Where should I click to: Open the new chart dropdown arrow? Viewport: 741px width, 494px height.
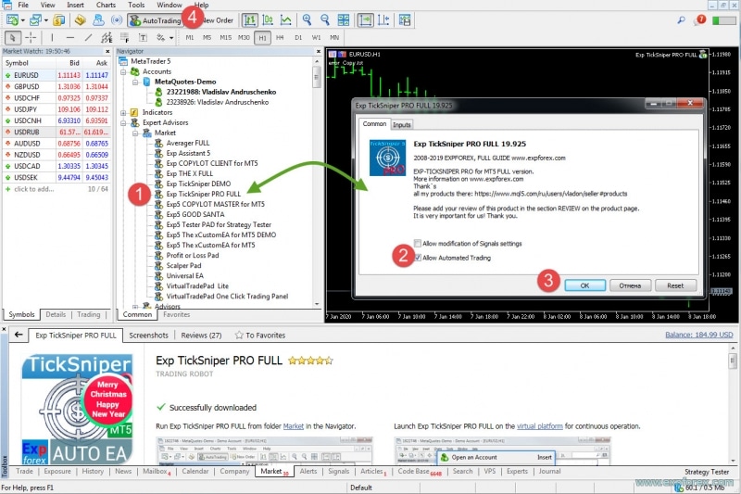[22, 20]
